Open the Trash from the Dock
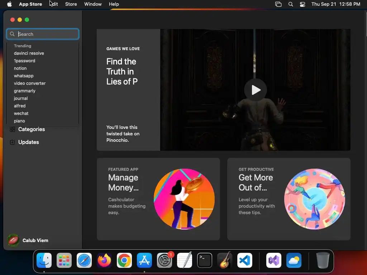 [323, 260]
